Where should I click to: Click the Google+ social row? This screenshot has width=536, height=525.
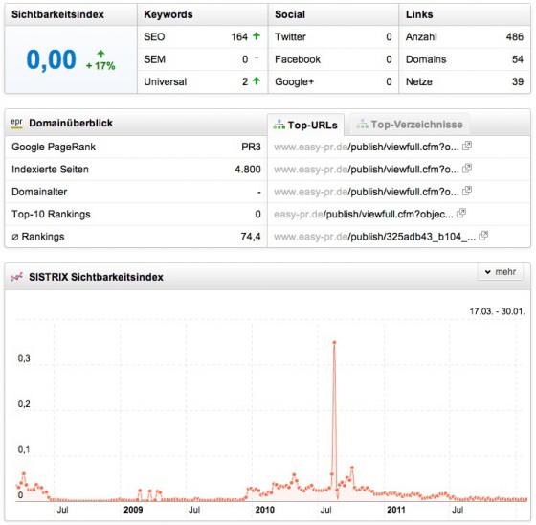tap(333, 81)
